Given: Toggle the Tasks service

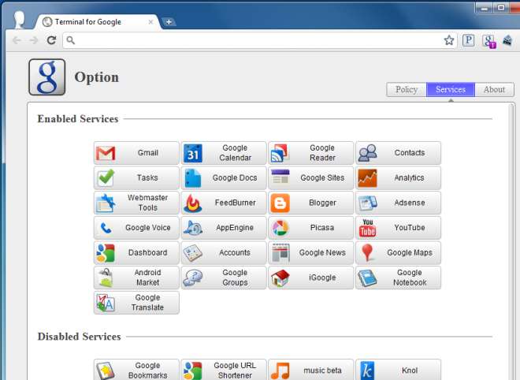Looking at the screenshot, I should (136, 178).
